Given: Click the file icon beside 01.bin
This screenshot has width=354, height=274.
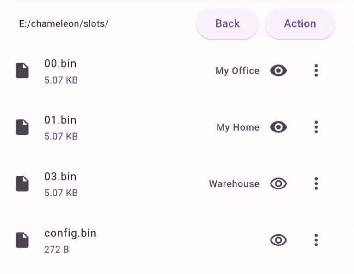Looking at the screenshot, I should coord(22,127).
